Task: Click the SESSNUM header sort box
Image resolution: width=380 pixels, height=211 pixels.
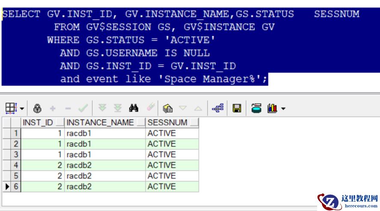Action: 194,122
